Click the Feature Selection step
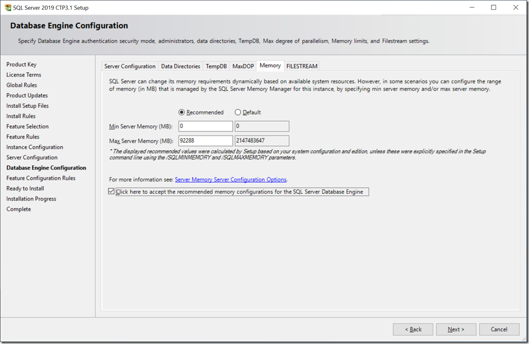The height and width of the screenshot is (344, 529). 27,126
